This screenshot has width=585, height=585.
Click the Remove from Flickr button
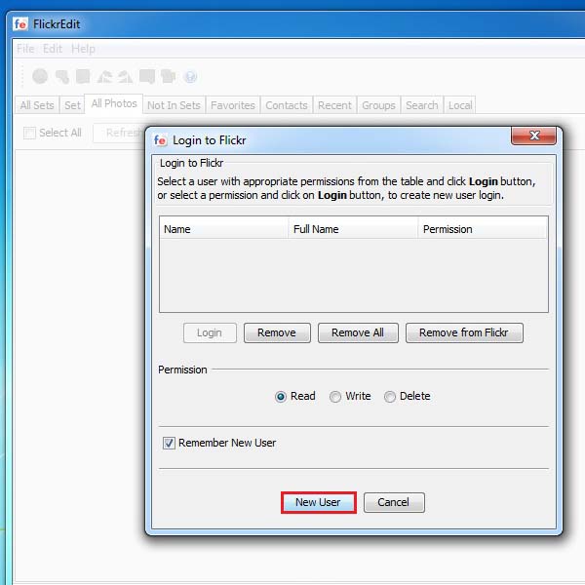464,332
